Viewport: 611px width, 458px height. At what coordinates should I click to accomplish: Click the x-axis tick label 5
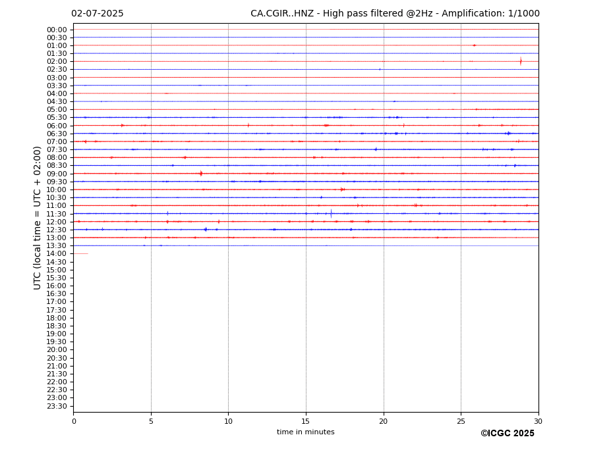pyautogui.click(x=151, y=421)
